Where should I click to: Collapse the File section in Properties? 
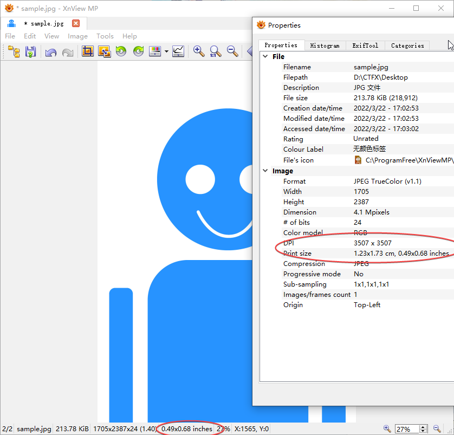[265, 56]
